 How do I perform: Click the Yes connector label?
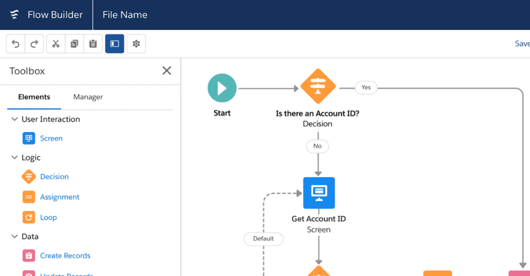coord(366,88)
